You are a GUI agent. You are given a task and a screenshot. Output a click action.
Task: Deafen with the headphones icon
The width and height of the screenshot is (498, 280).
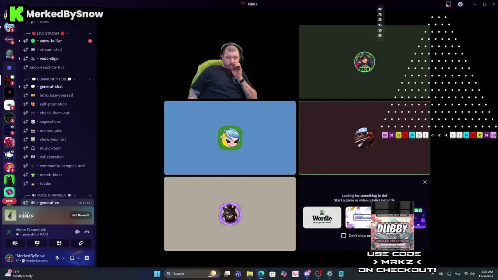pos(72,258)
